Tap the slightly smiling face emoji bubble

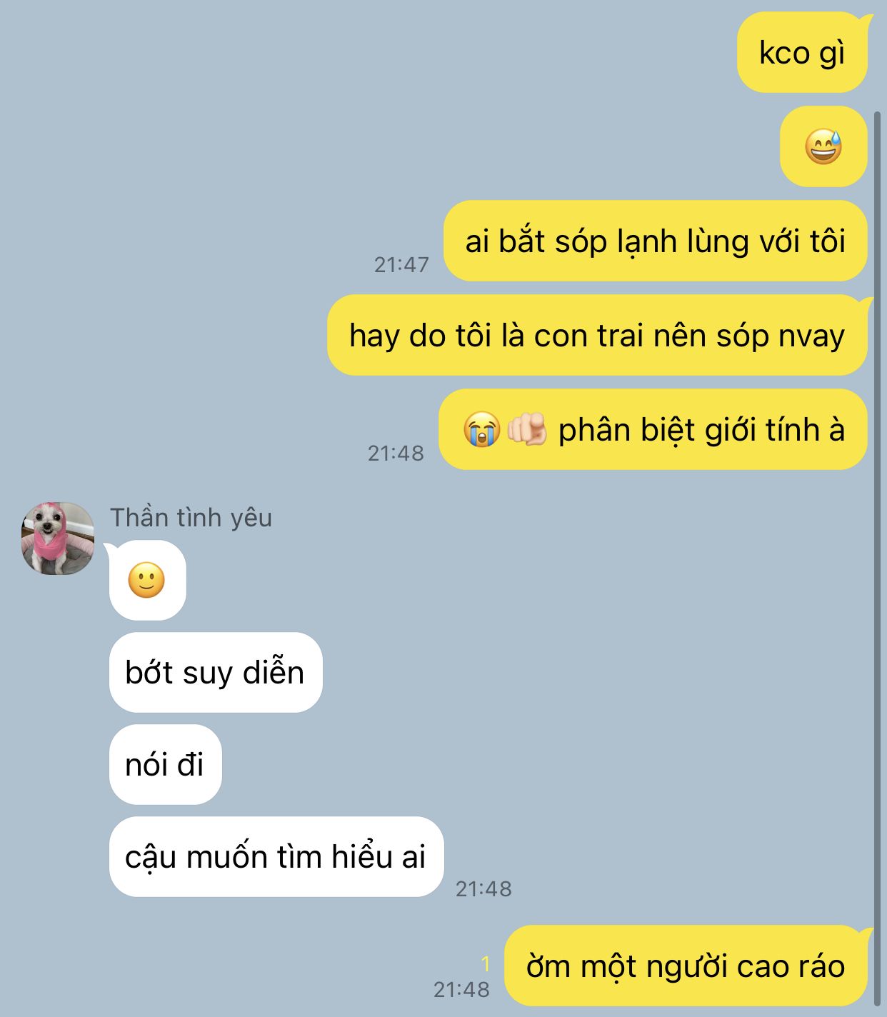[x=147, y=580]
